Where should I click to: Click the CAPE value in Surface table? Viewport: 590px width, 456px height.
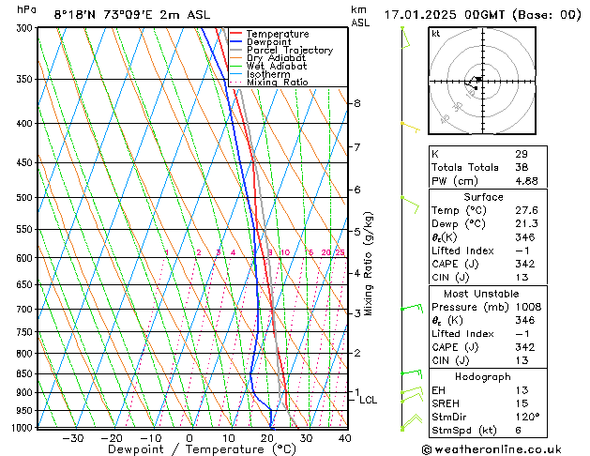[x=525, y=264]
